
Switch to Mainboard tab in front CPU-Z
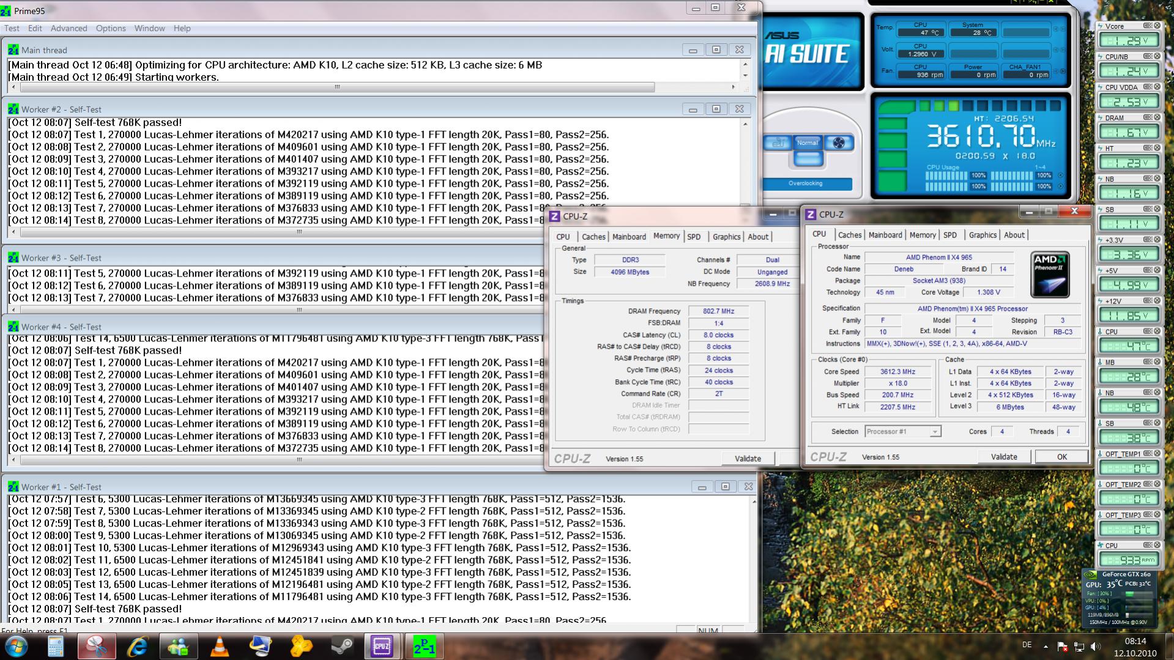pyautogui.click(x=885, y=235)
